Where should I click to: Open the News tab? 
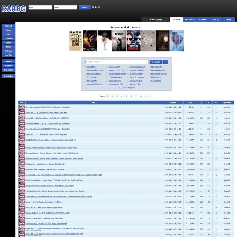pos(229,20)
